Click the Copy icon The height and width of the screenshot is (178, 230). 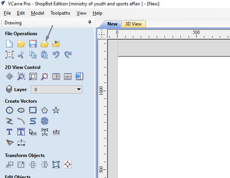pos(33,55)
